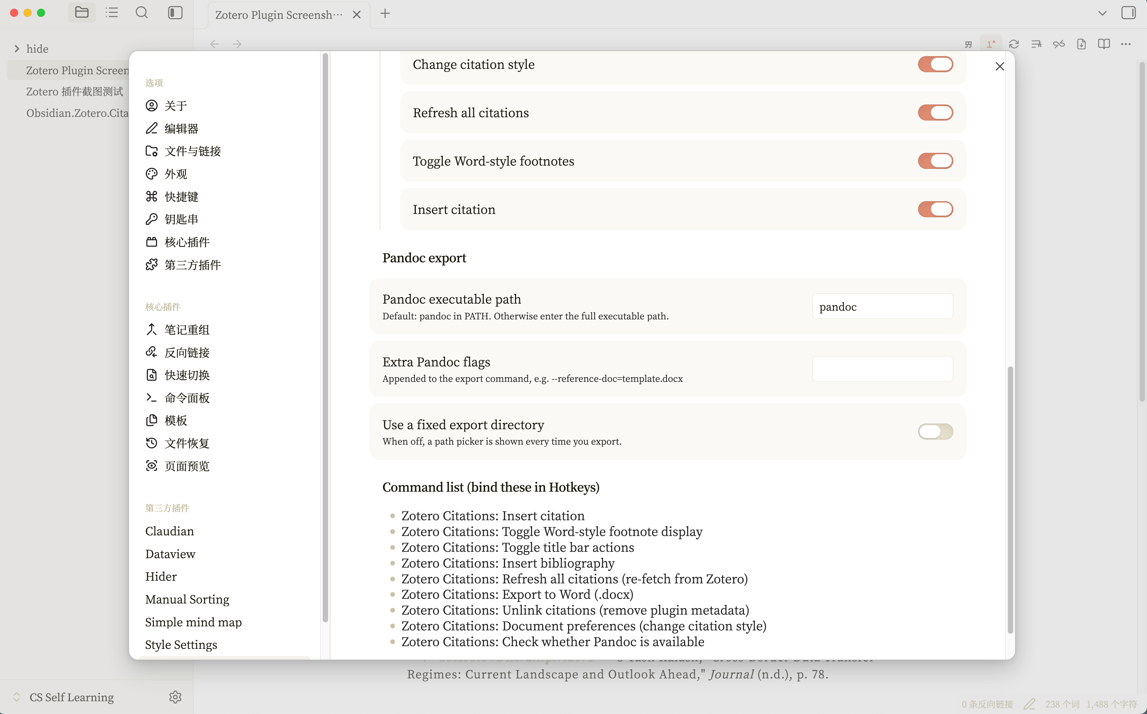1147x714 pixels.
Task: Open the search magnifier icon
Action: coord(142,13)
